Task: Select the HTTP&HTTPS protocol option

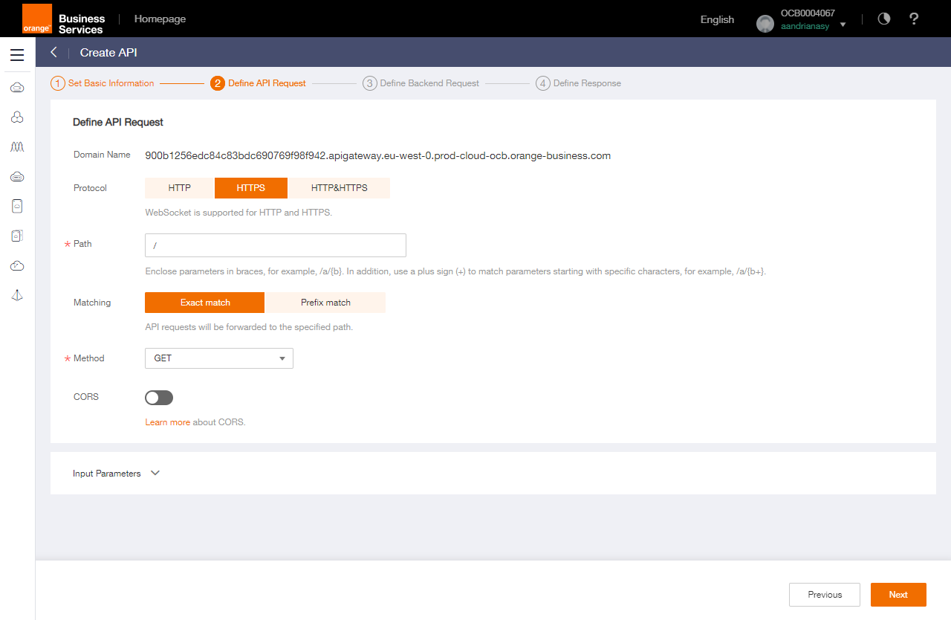Action: pyautogui.click(x=339, y=188)
